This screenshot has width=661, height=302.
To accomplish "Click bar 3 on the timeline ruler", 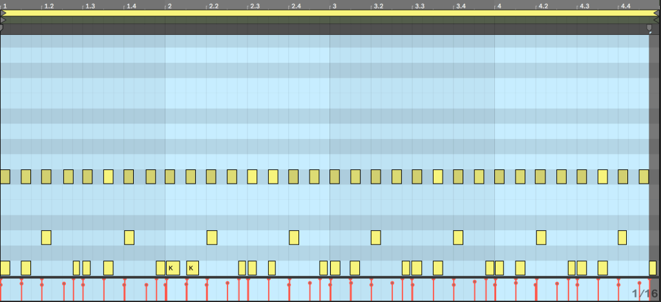I will (x=334, y=6).
